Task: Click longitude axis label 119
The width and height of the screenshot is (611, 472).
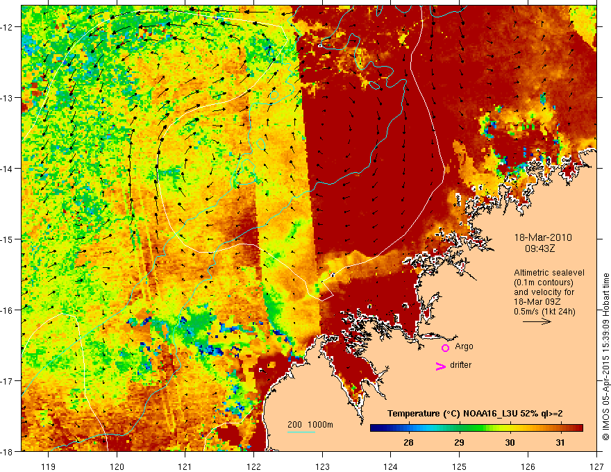Action: (49, 466)
